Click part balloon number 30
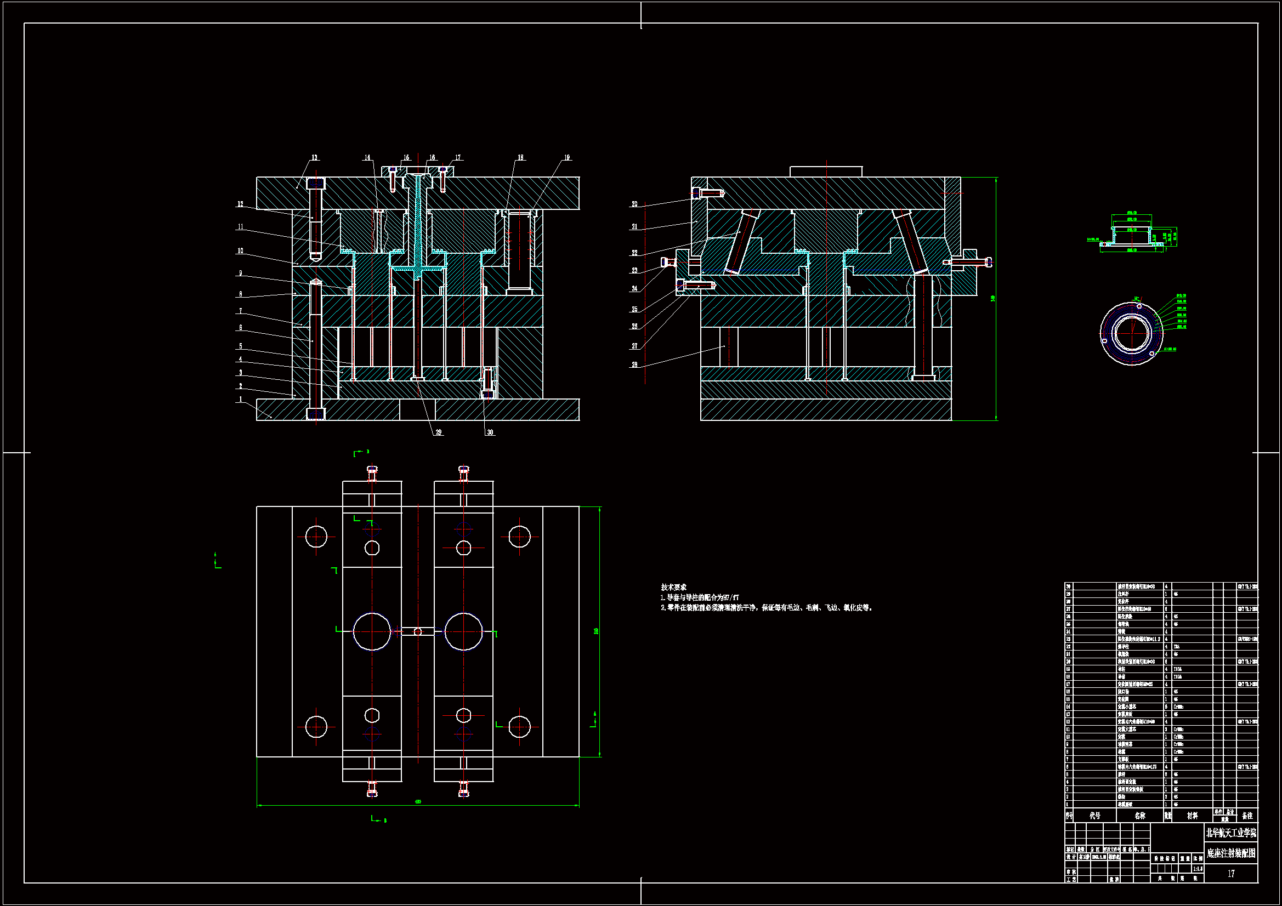Image resolution: width=1282 pixels, height=906 pixels. pyautogui.click(x=490, y=432)
